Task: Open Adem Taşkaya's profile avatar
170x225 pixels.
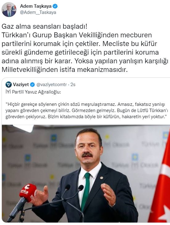Action: click(x=9, y=10)
